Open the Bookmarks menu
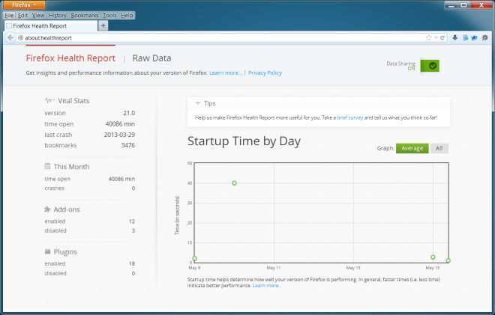This screenshot has width=495, height=315. click(x=85, y=16)
